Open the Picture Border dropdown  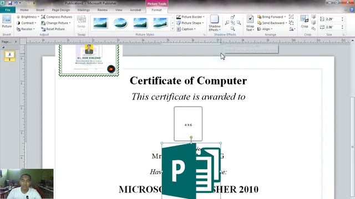point(190,17)
